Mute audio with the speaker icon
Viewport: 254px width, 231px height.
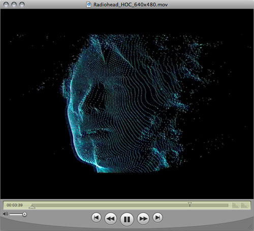point(6,214)
